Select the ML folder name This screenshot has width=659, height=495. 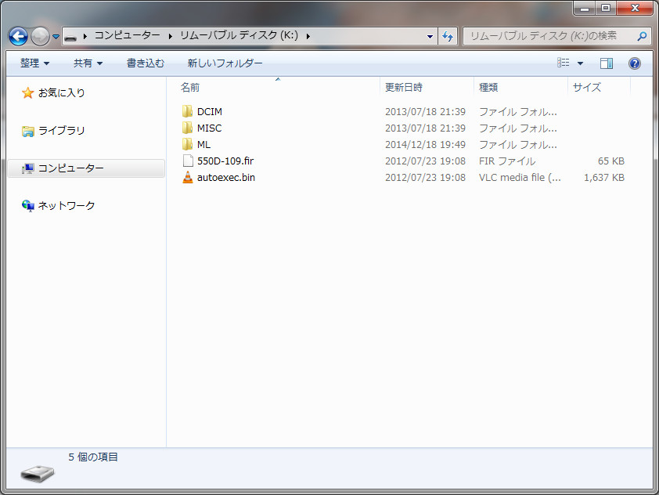click(x=203, y=145)
